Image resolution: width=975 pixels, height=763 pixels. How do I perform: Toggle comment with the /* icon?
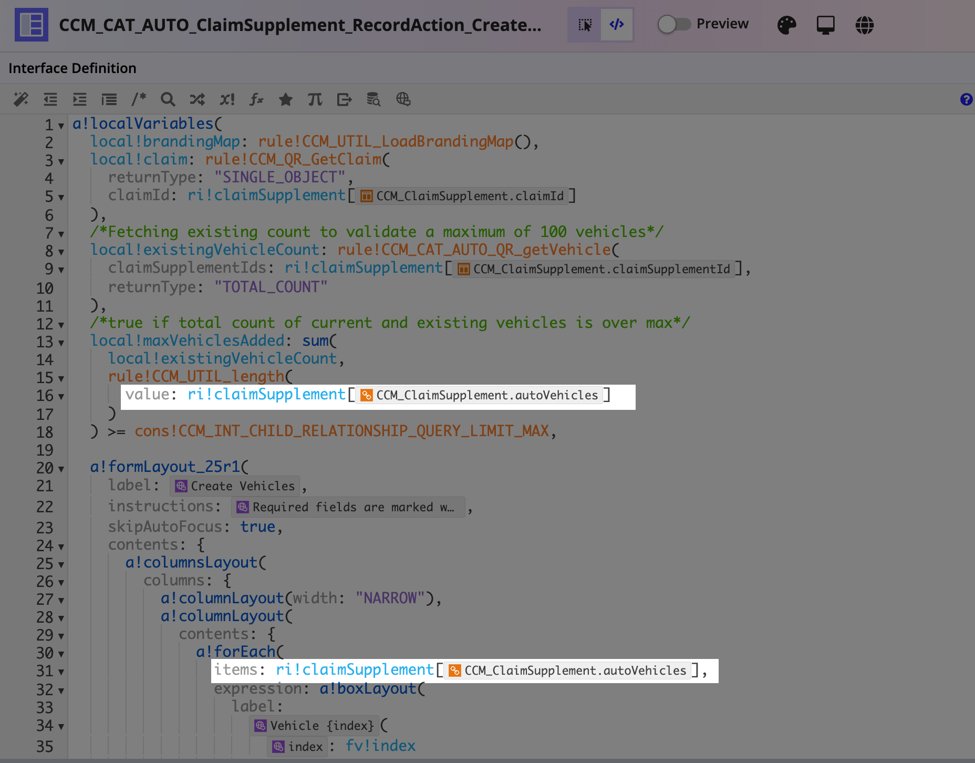[x=139, y=99]
